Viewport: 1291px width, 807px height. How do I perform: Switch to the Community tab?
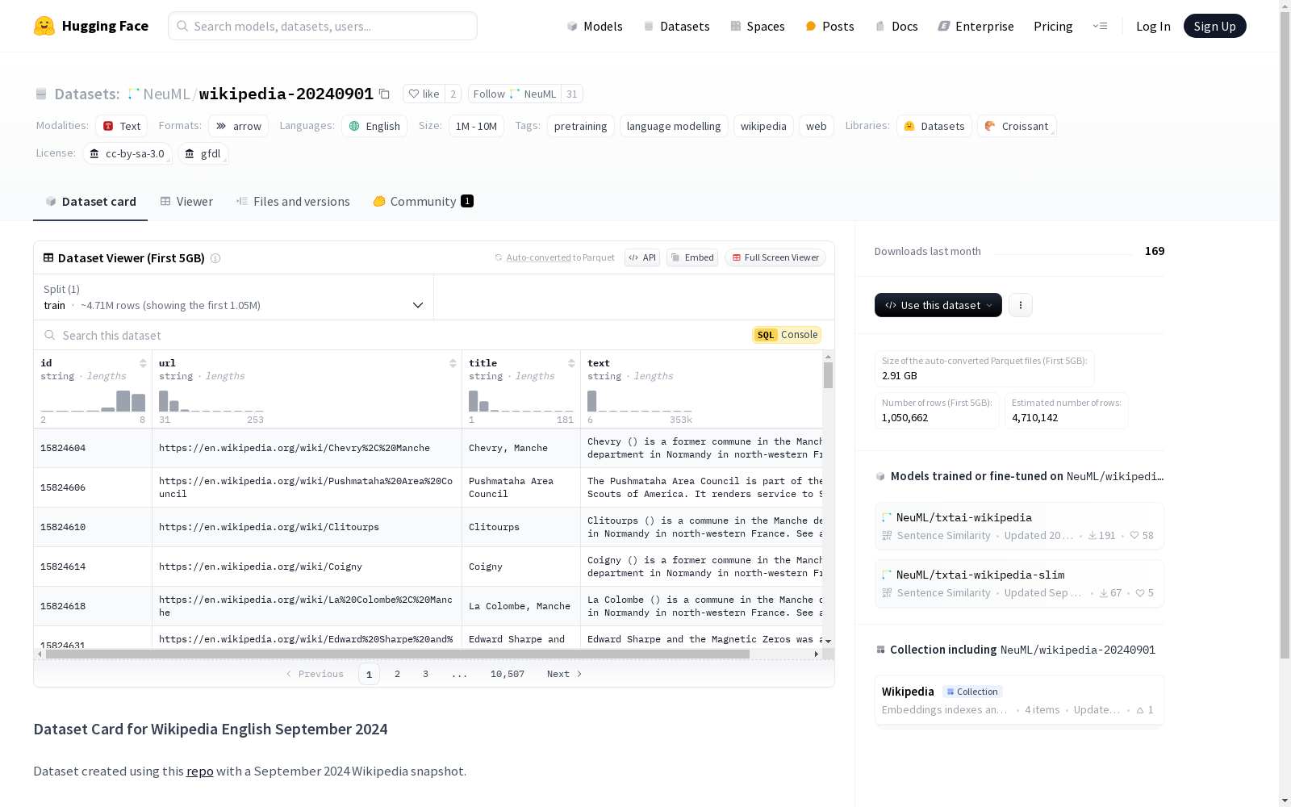(x=423, y=202)
